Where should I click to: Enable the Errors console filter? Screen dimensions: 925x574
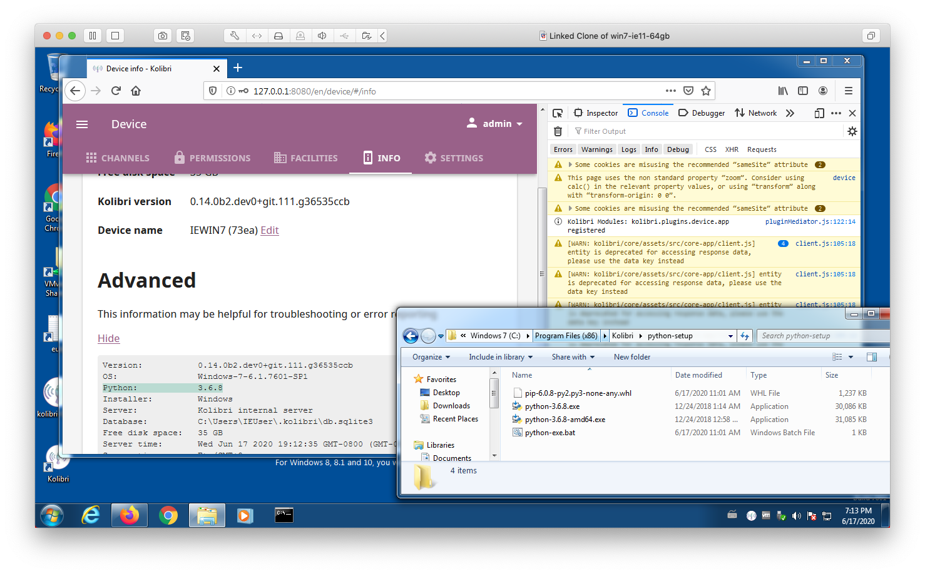(x=562, y=149)
